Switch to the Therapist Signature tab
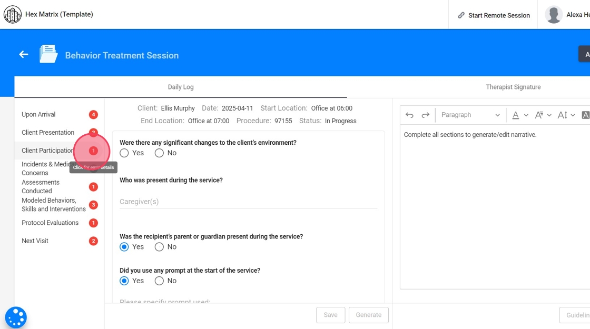Screen dimensions: 590x329 tap(513, 87)
